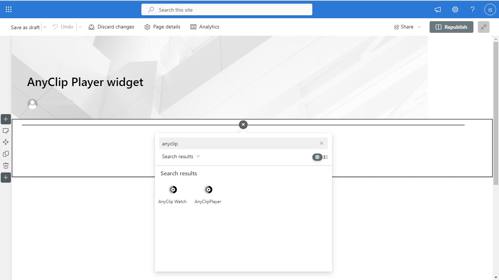Close the web part picker with the X circle

pos(243,125)
